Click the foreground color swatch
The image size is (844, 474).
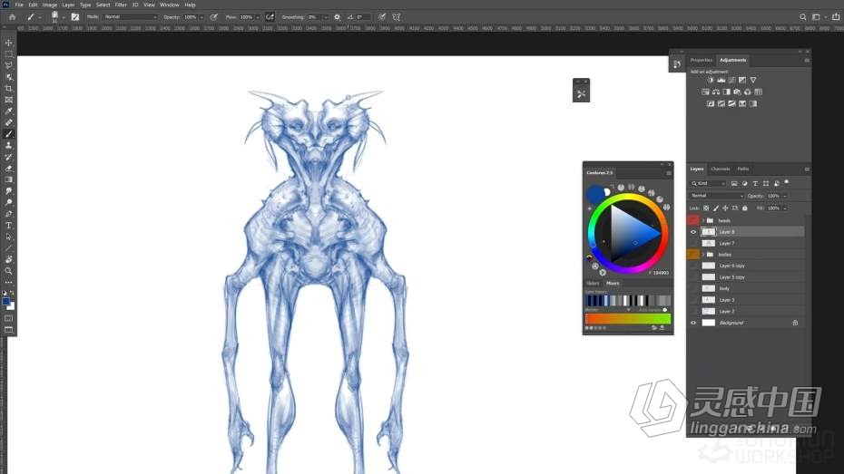[x=6, y=302]
